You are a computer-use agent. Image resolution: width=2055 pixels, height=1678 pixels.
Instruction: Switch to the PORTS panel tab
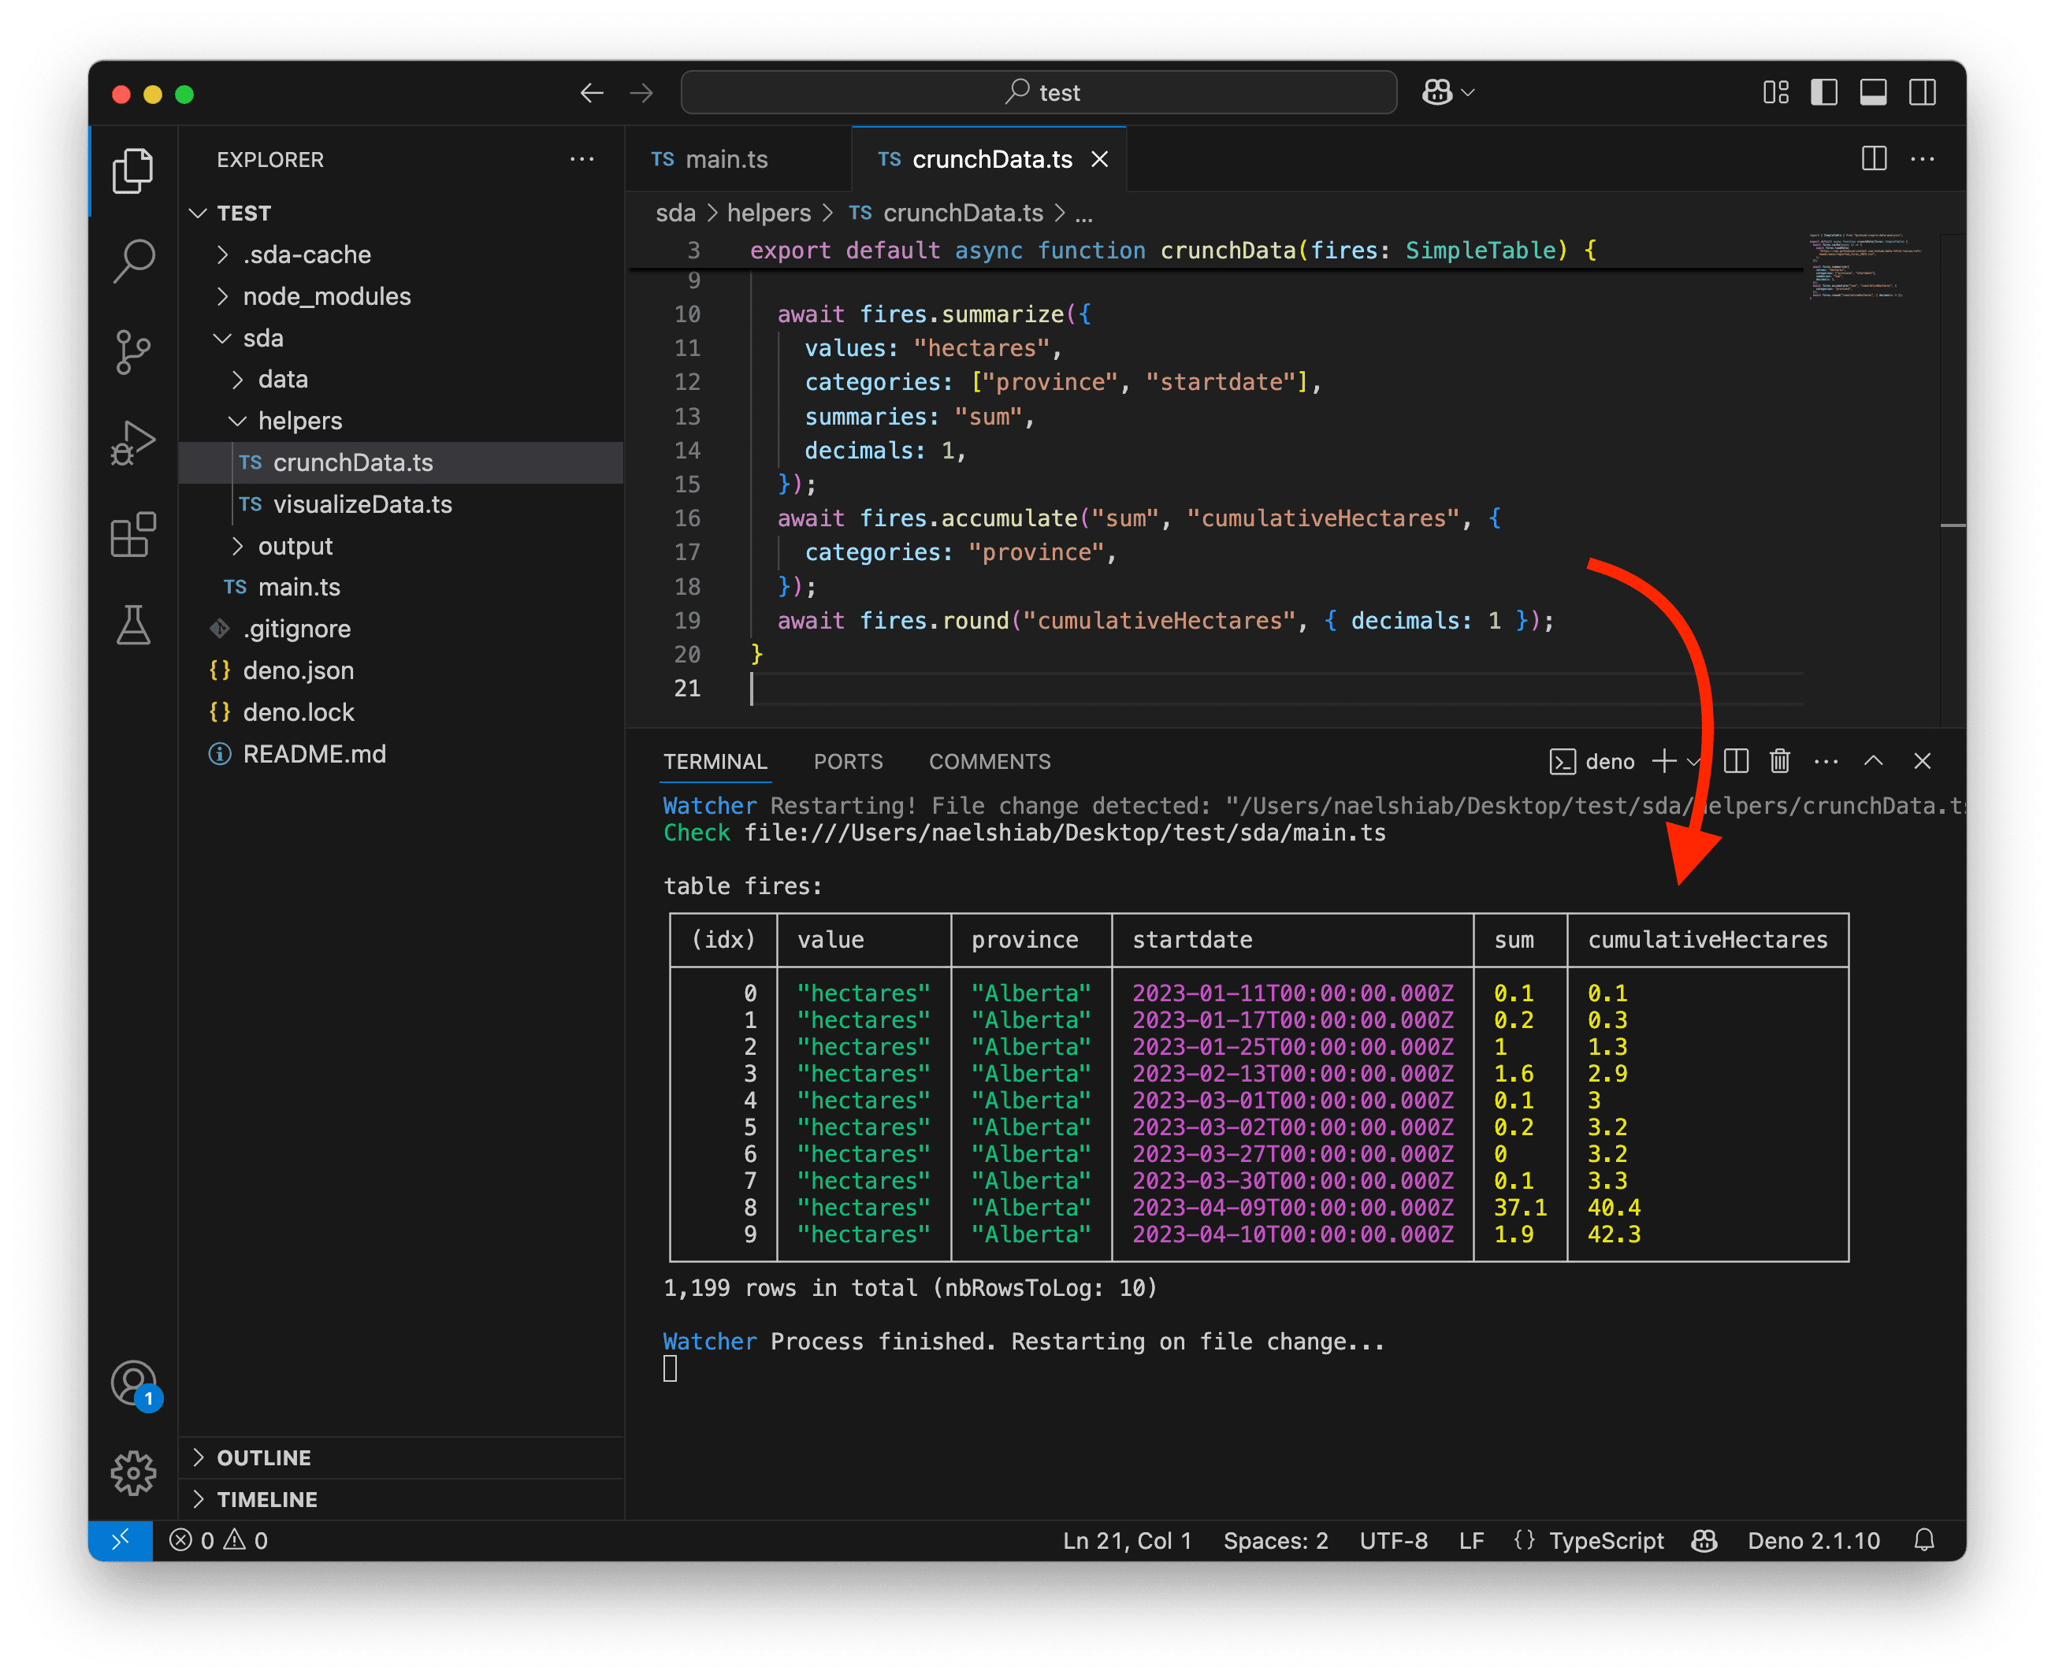pyautogui.click(x=848, y=762)
